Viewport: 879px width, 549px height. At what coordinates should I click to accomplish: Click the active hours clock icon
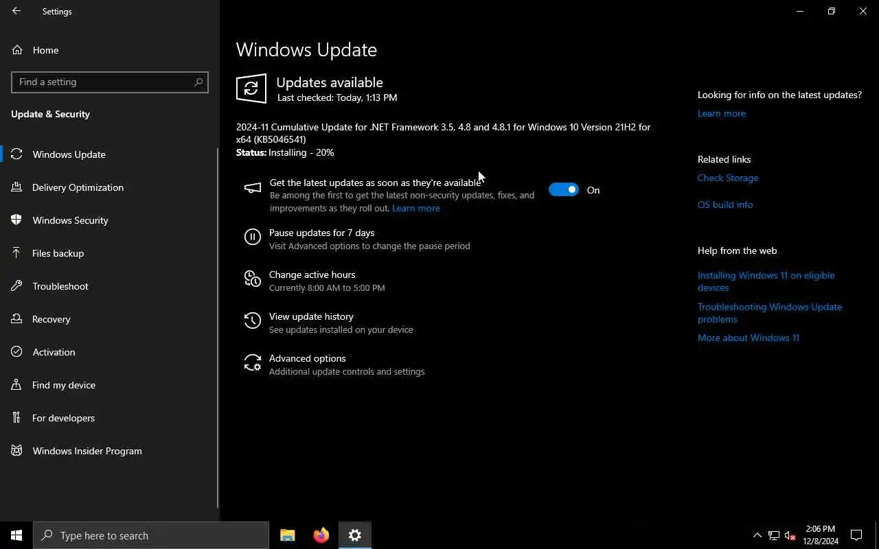(253, 279)
